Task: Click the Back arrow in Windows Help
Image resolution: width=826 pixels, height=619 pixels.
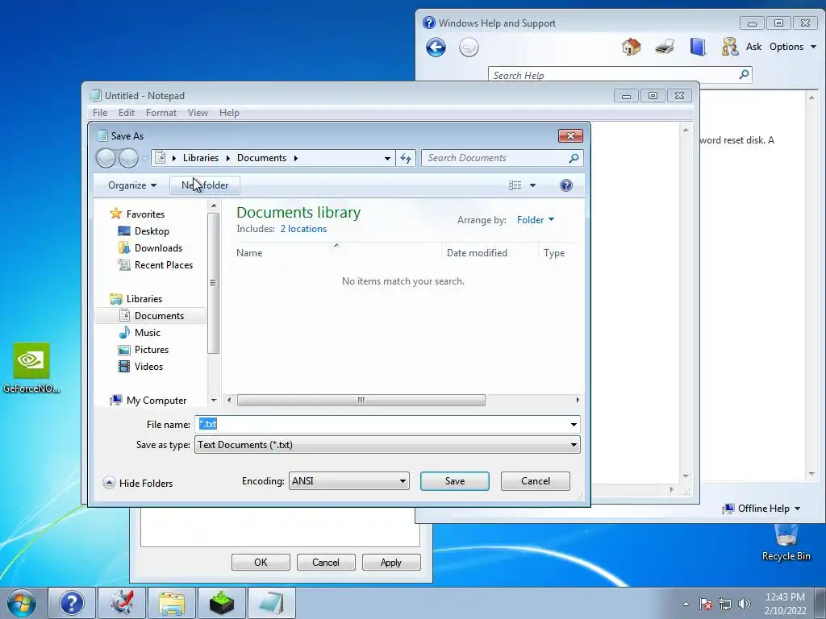Action: (436, 48)
